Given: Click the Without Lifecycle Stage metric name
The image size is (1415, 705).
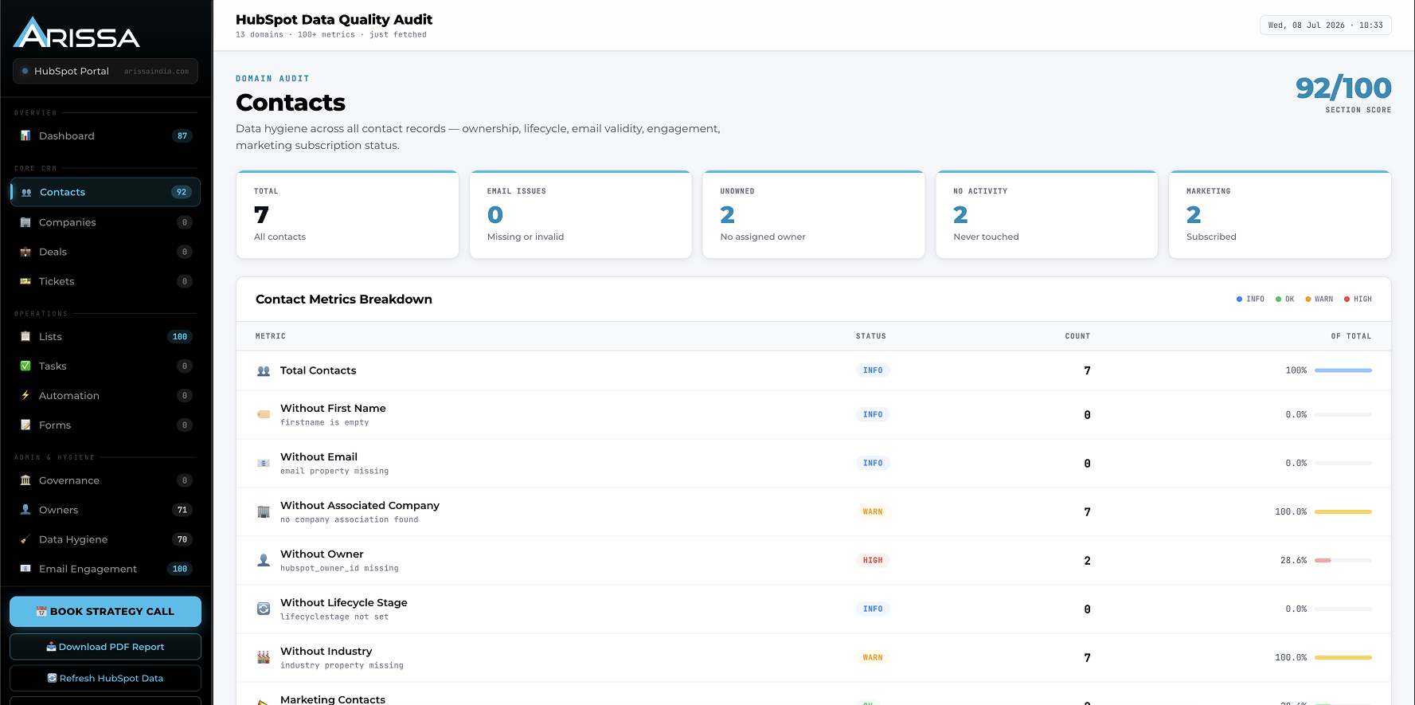Looking at the screenshot, I should coord(344,602).
